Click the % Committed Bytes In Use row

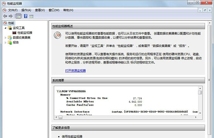pyautogui.click(x=87, y=98)
